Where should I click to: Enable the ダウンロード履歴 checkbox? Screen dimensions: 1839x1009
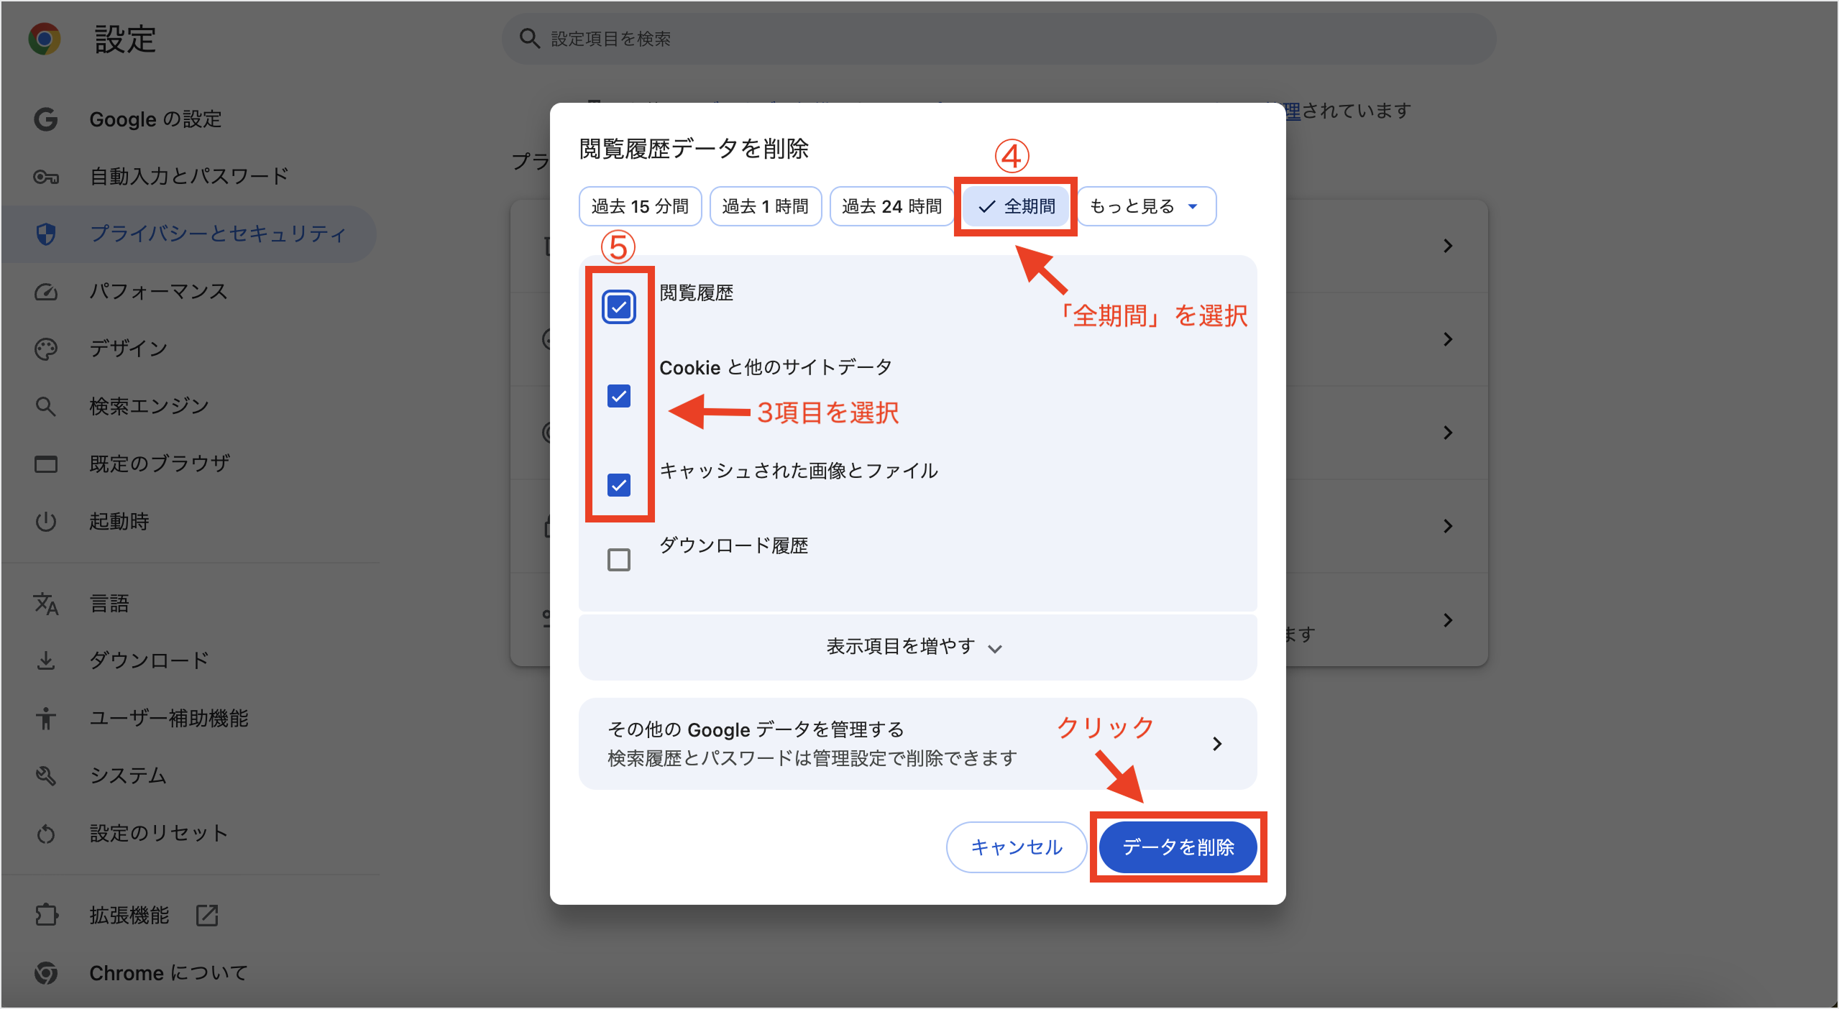coord(618,559)
